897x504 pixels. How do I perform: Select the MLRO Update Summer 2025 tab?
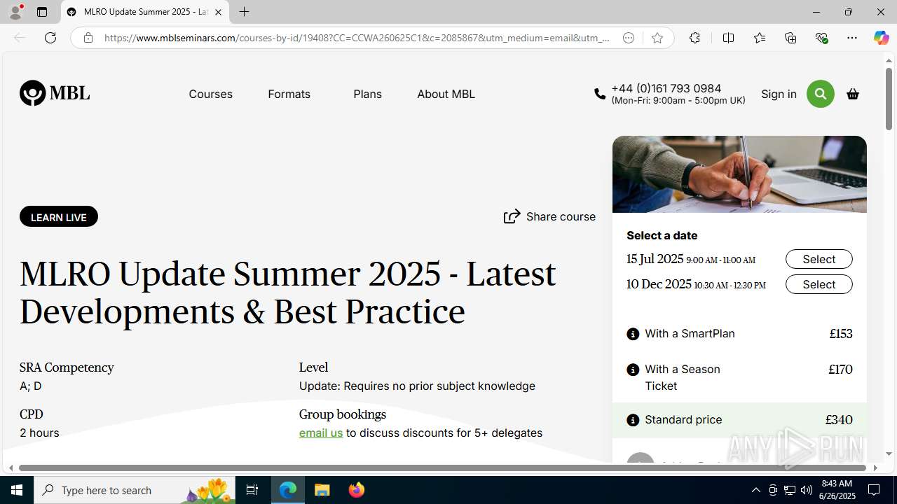point(145,12)
